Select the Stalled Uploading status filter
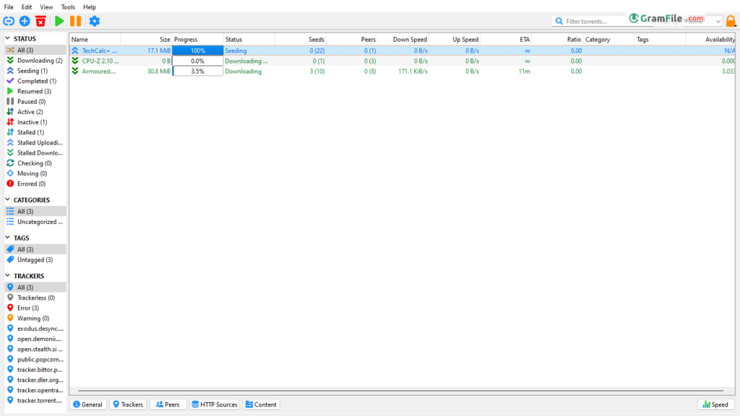The image size is (740, 416). pos(35,142)
